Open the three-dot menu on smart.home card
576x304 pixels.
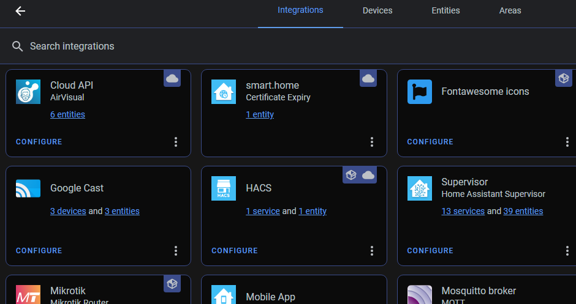(372, 142)
